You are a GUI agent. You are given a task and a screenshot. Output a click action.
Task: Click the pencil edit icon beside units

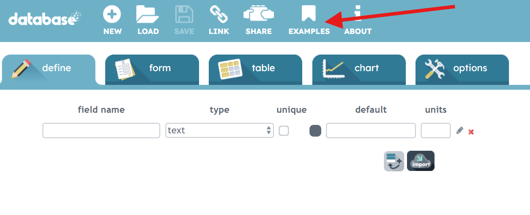point(460,131)
